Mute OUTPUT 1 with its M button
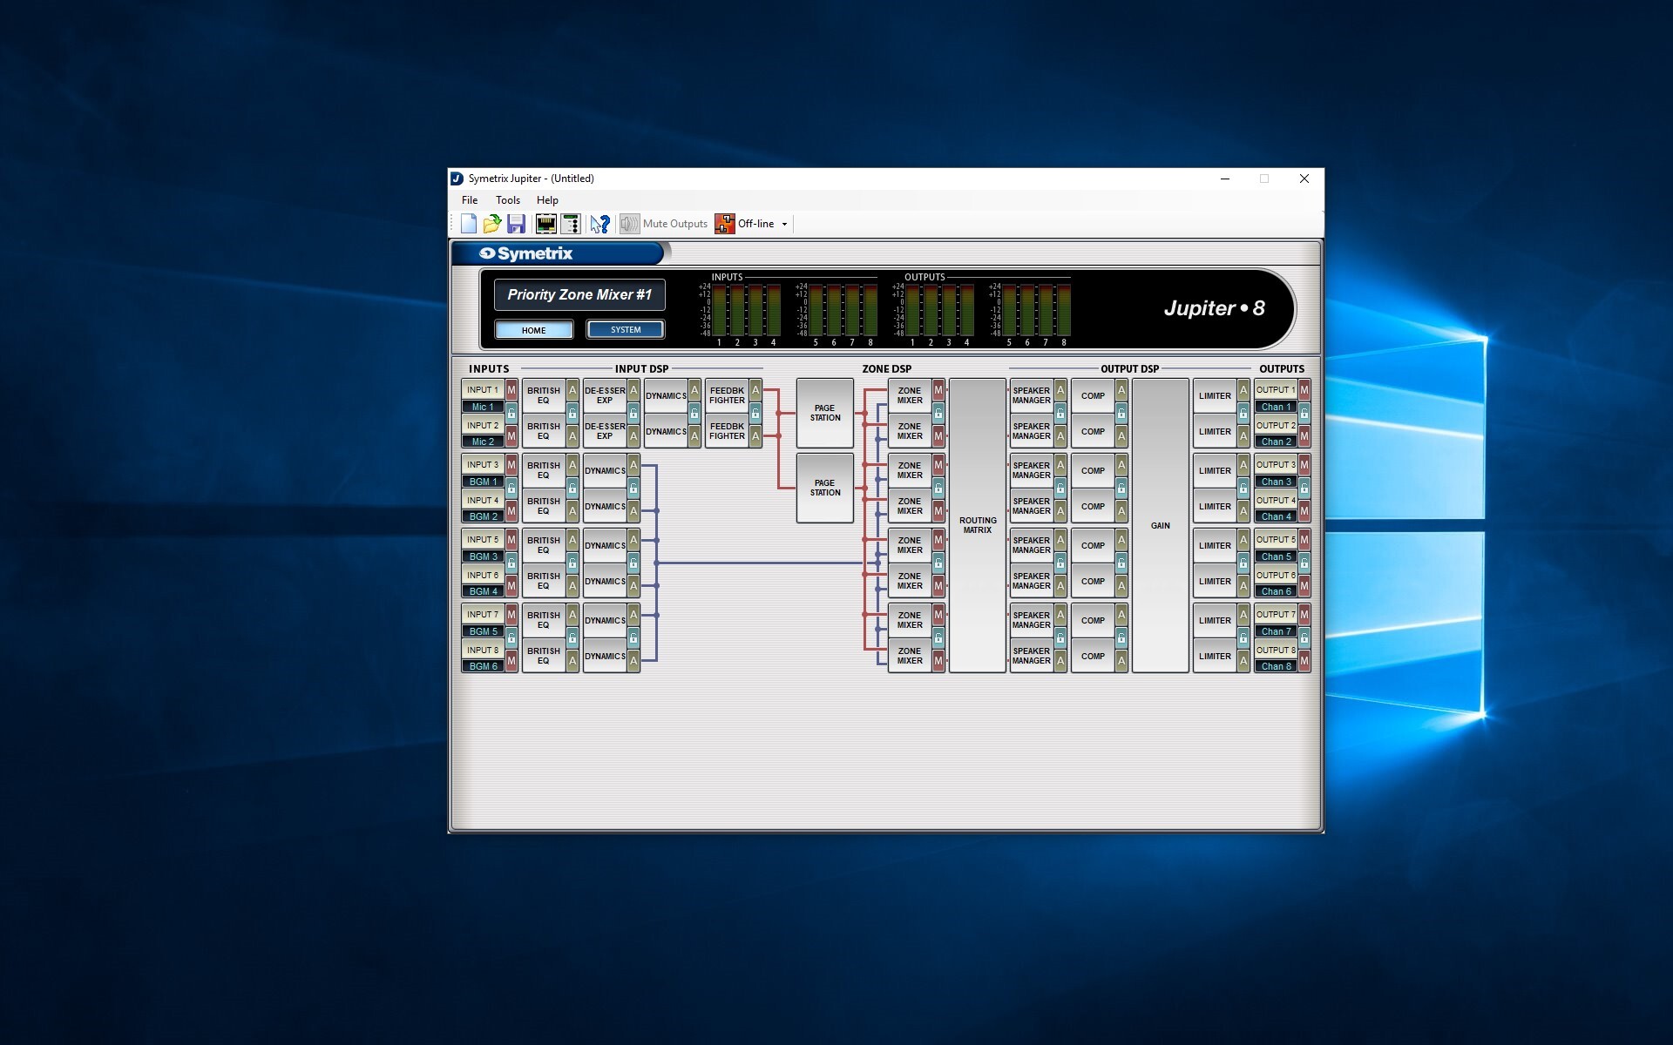1673x1045 pixels. pyautogui.click(x=1304, y=390)
